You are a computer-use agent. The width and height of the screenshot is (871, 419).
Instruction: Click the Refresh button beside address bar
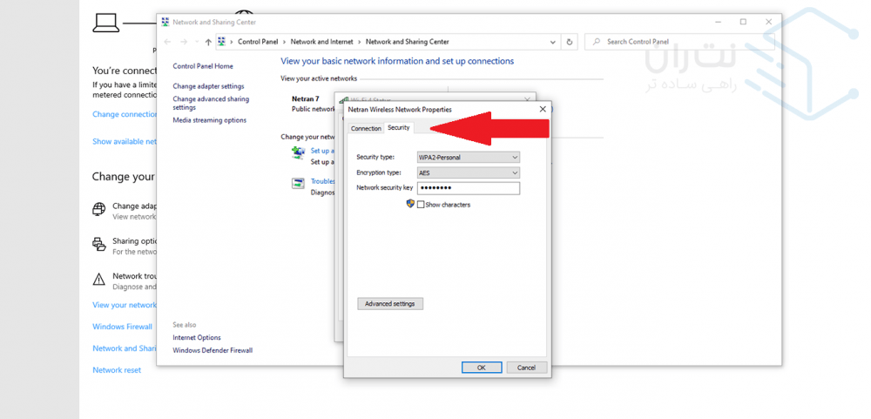tap(570, 42)
